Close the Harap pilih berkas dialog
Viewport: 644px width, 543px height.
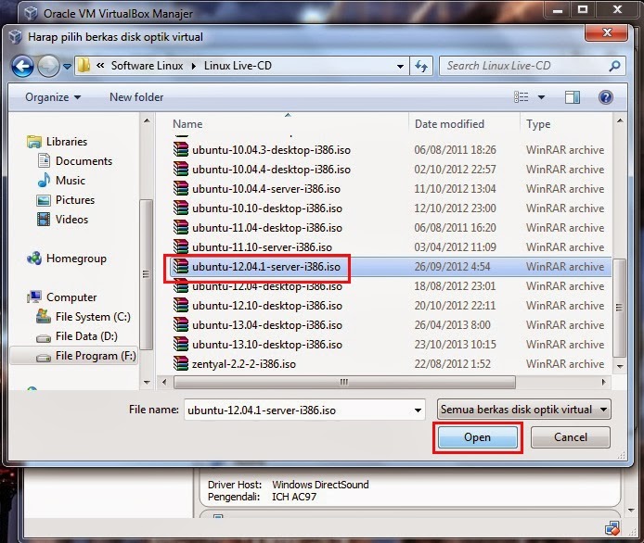tap(607, 32)
